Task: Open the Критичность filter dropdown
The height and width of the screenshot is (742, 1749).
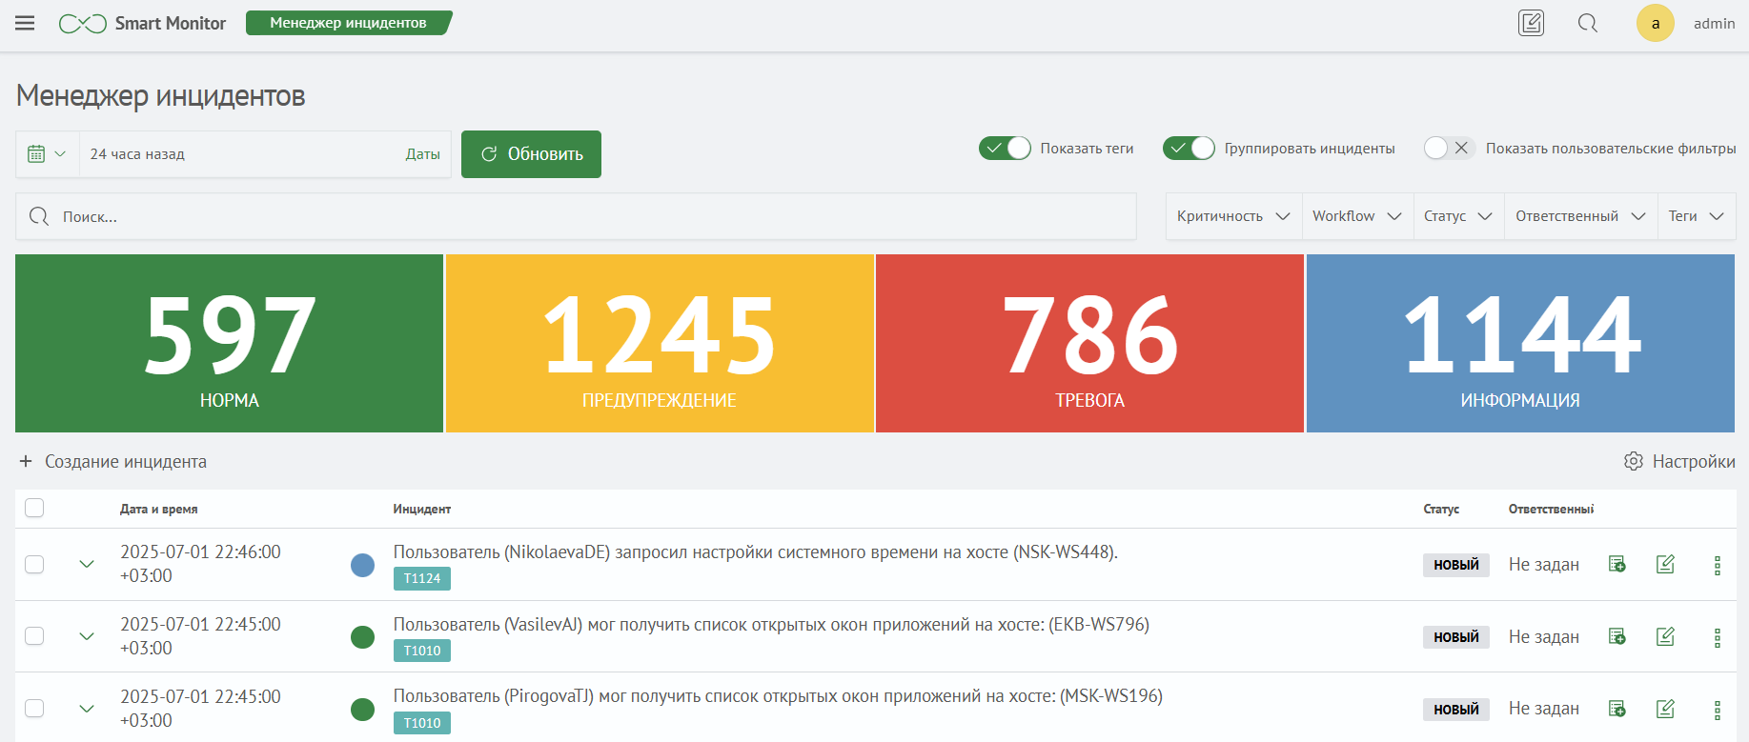Action: tap(1233, 216)
